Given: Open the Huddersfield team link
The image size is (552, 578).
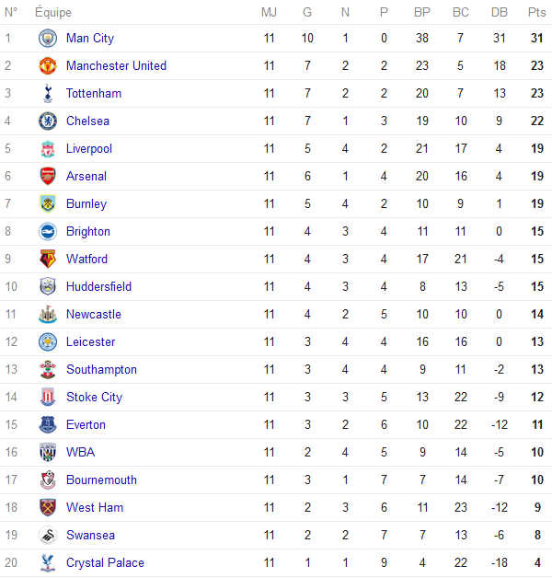Looking at the screenshot, I should (98, 287).
